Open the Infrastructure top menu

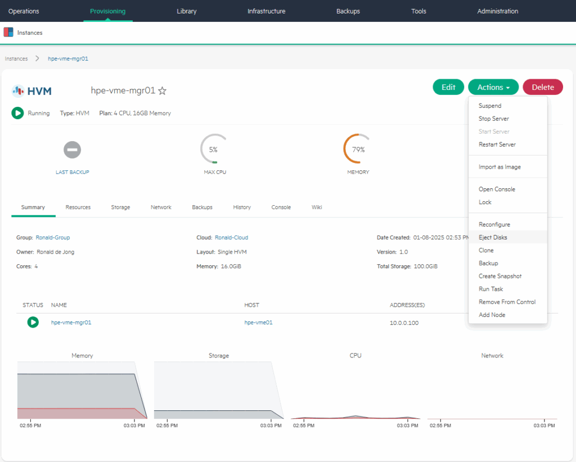[x=266, y=11]
